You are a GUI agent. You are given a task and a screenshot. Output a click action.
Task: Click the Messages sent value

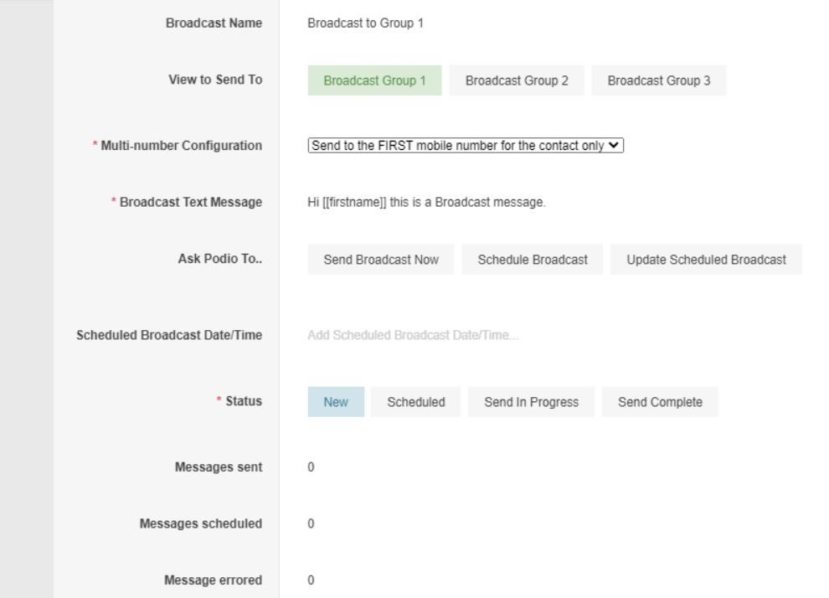311,467
